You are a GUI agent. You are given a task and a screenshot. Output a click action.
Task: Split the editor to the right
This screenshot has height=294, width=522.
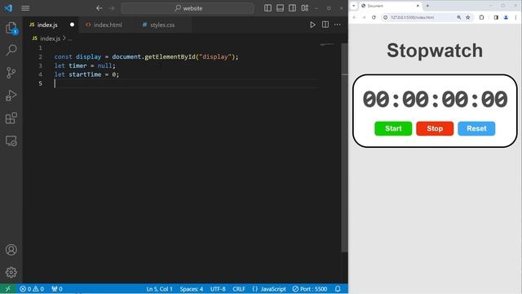[325, 24]
